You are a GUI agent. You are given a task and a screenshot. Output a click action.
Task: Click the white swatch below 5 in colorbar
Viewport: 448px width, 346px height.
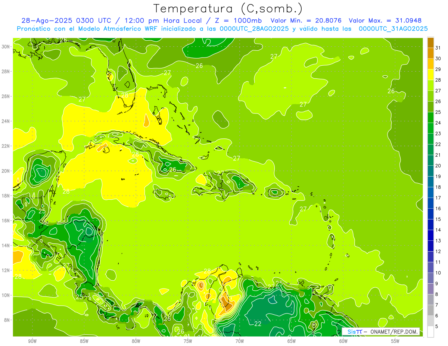[430, 332]
